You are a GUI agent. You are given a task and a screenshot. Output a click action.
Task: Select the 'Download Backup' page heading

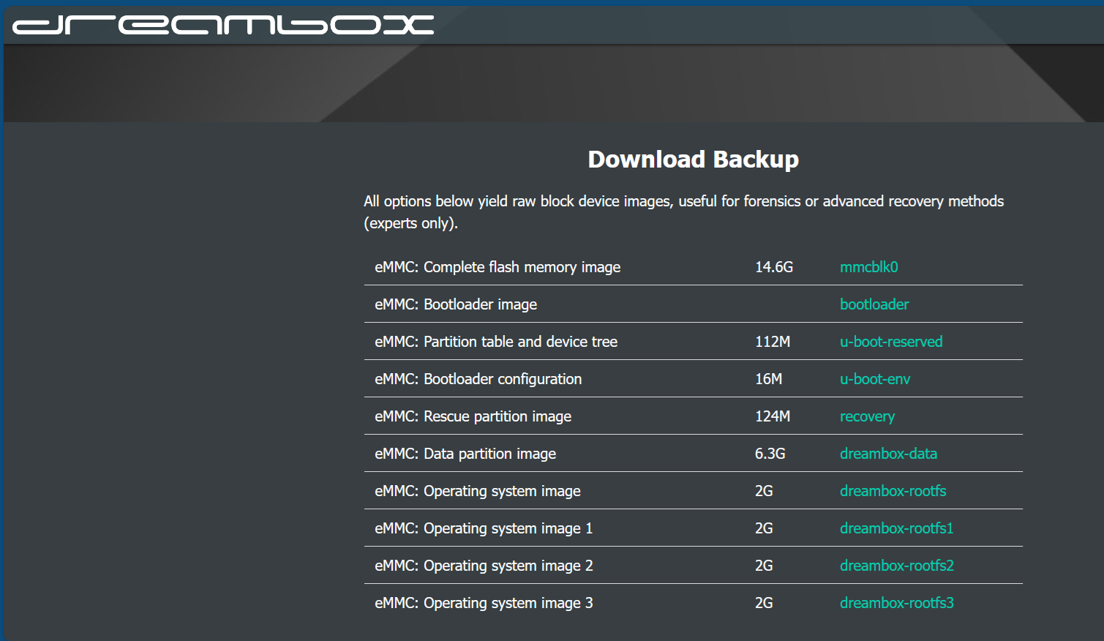[x=694, y=160]
